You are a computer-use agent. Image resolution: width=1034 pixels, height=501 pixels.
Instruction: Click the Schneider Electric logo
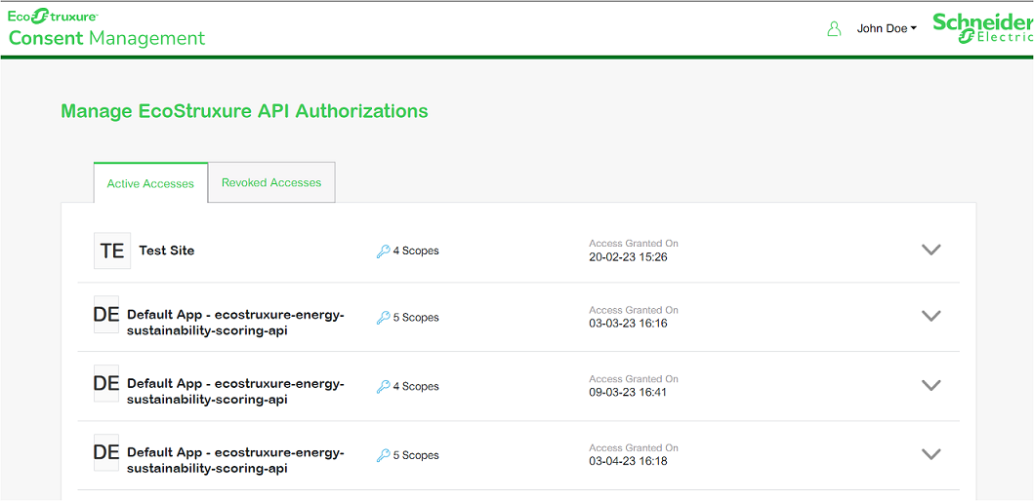[982, 29]
